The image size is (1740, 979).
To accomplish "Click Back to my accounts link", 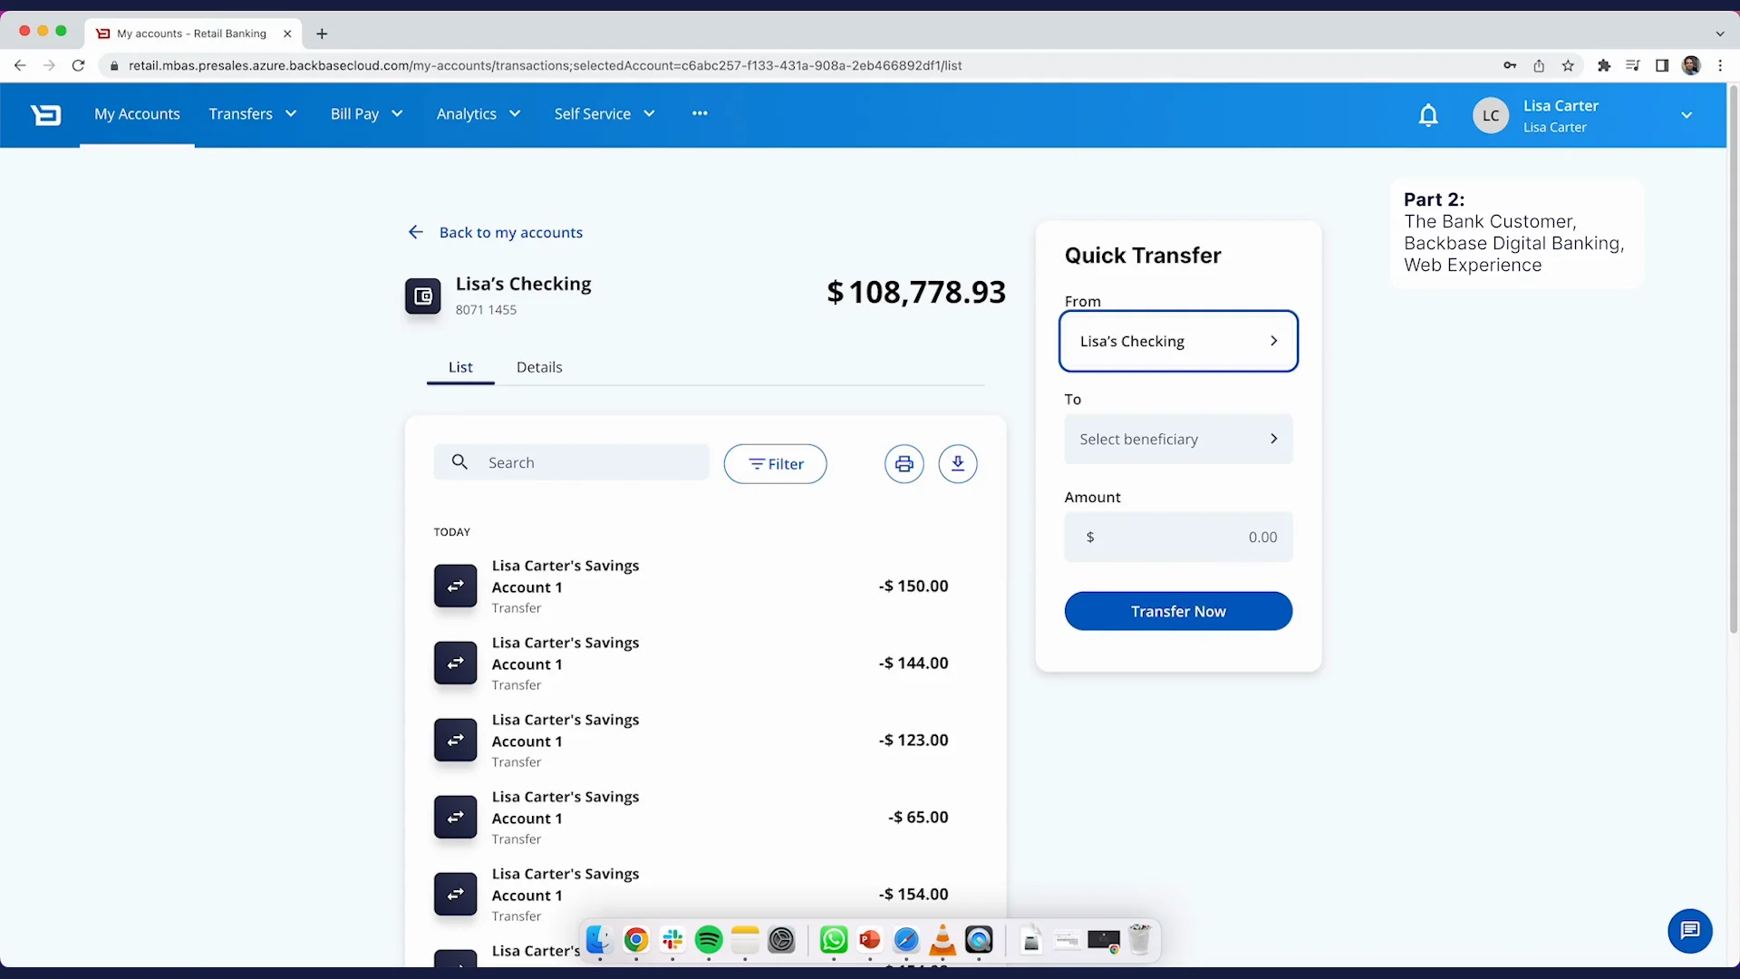I will [x=510, y=233].
